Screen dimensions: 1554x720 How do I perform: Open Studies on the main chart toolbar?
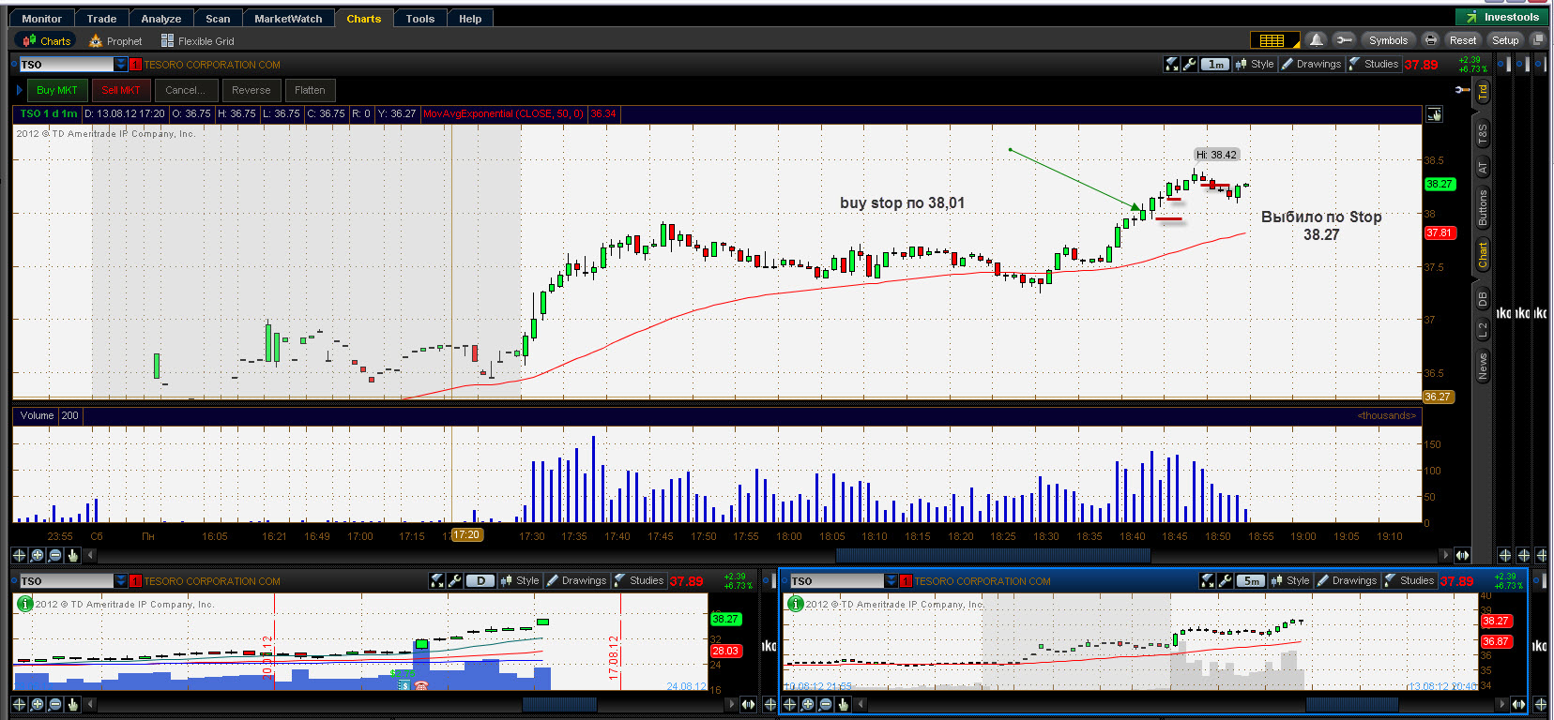click(x=1374, y=64)
